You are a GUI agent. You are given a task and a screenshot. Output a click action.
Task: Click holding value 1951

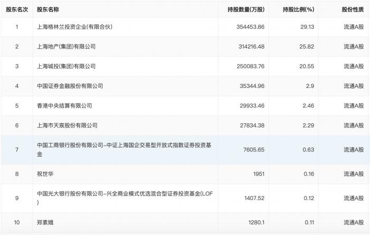point(259,174)
